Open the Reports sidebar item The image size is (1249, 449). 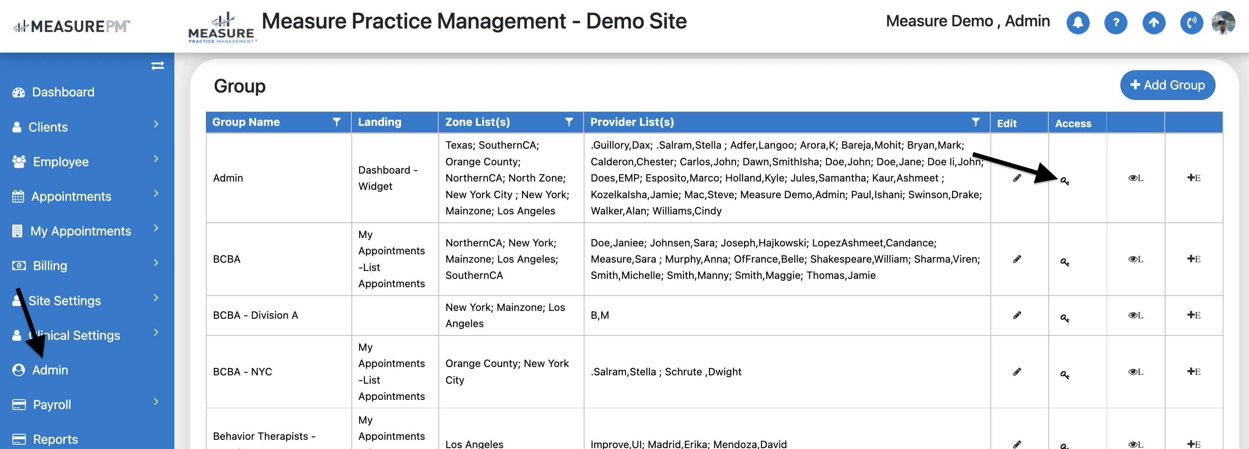[55, 439]
